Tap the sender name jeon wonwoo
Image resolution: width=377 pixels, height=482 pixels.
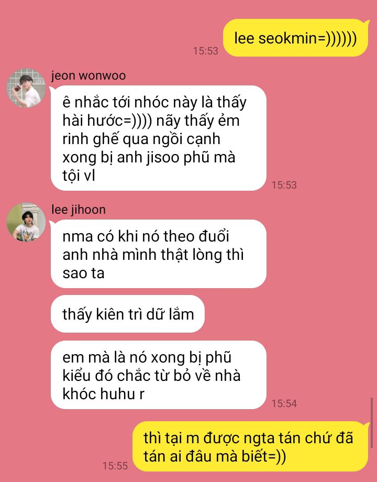pyautogui.click(x=88, y=75)
